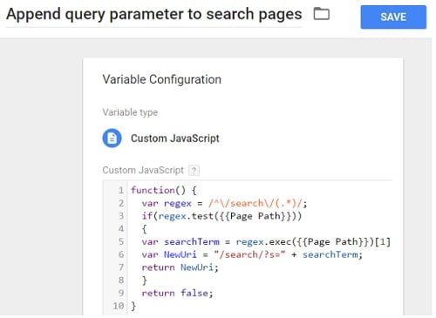The image size is (436, 318).
Task: Select line number 10 in the gutter
Action: click(119, 306)
